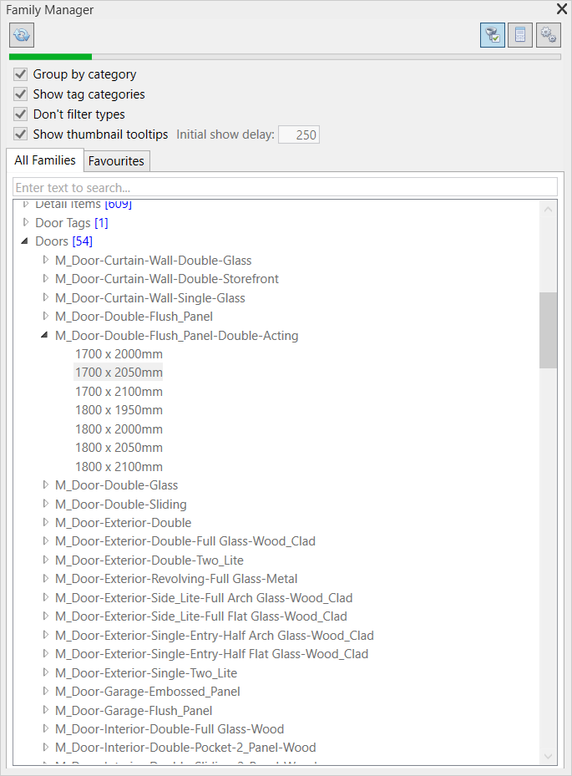Select M_Door-Exterior-Side_Lite-Full Arch Glass-Wood_Clad
Viewport: 572px width, 776px height.
204,598
